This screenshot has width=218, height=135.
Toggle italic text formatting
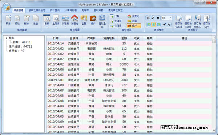coord(153,18)
